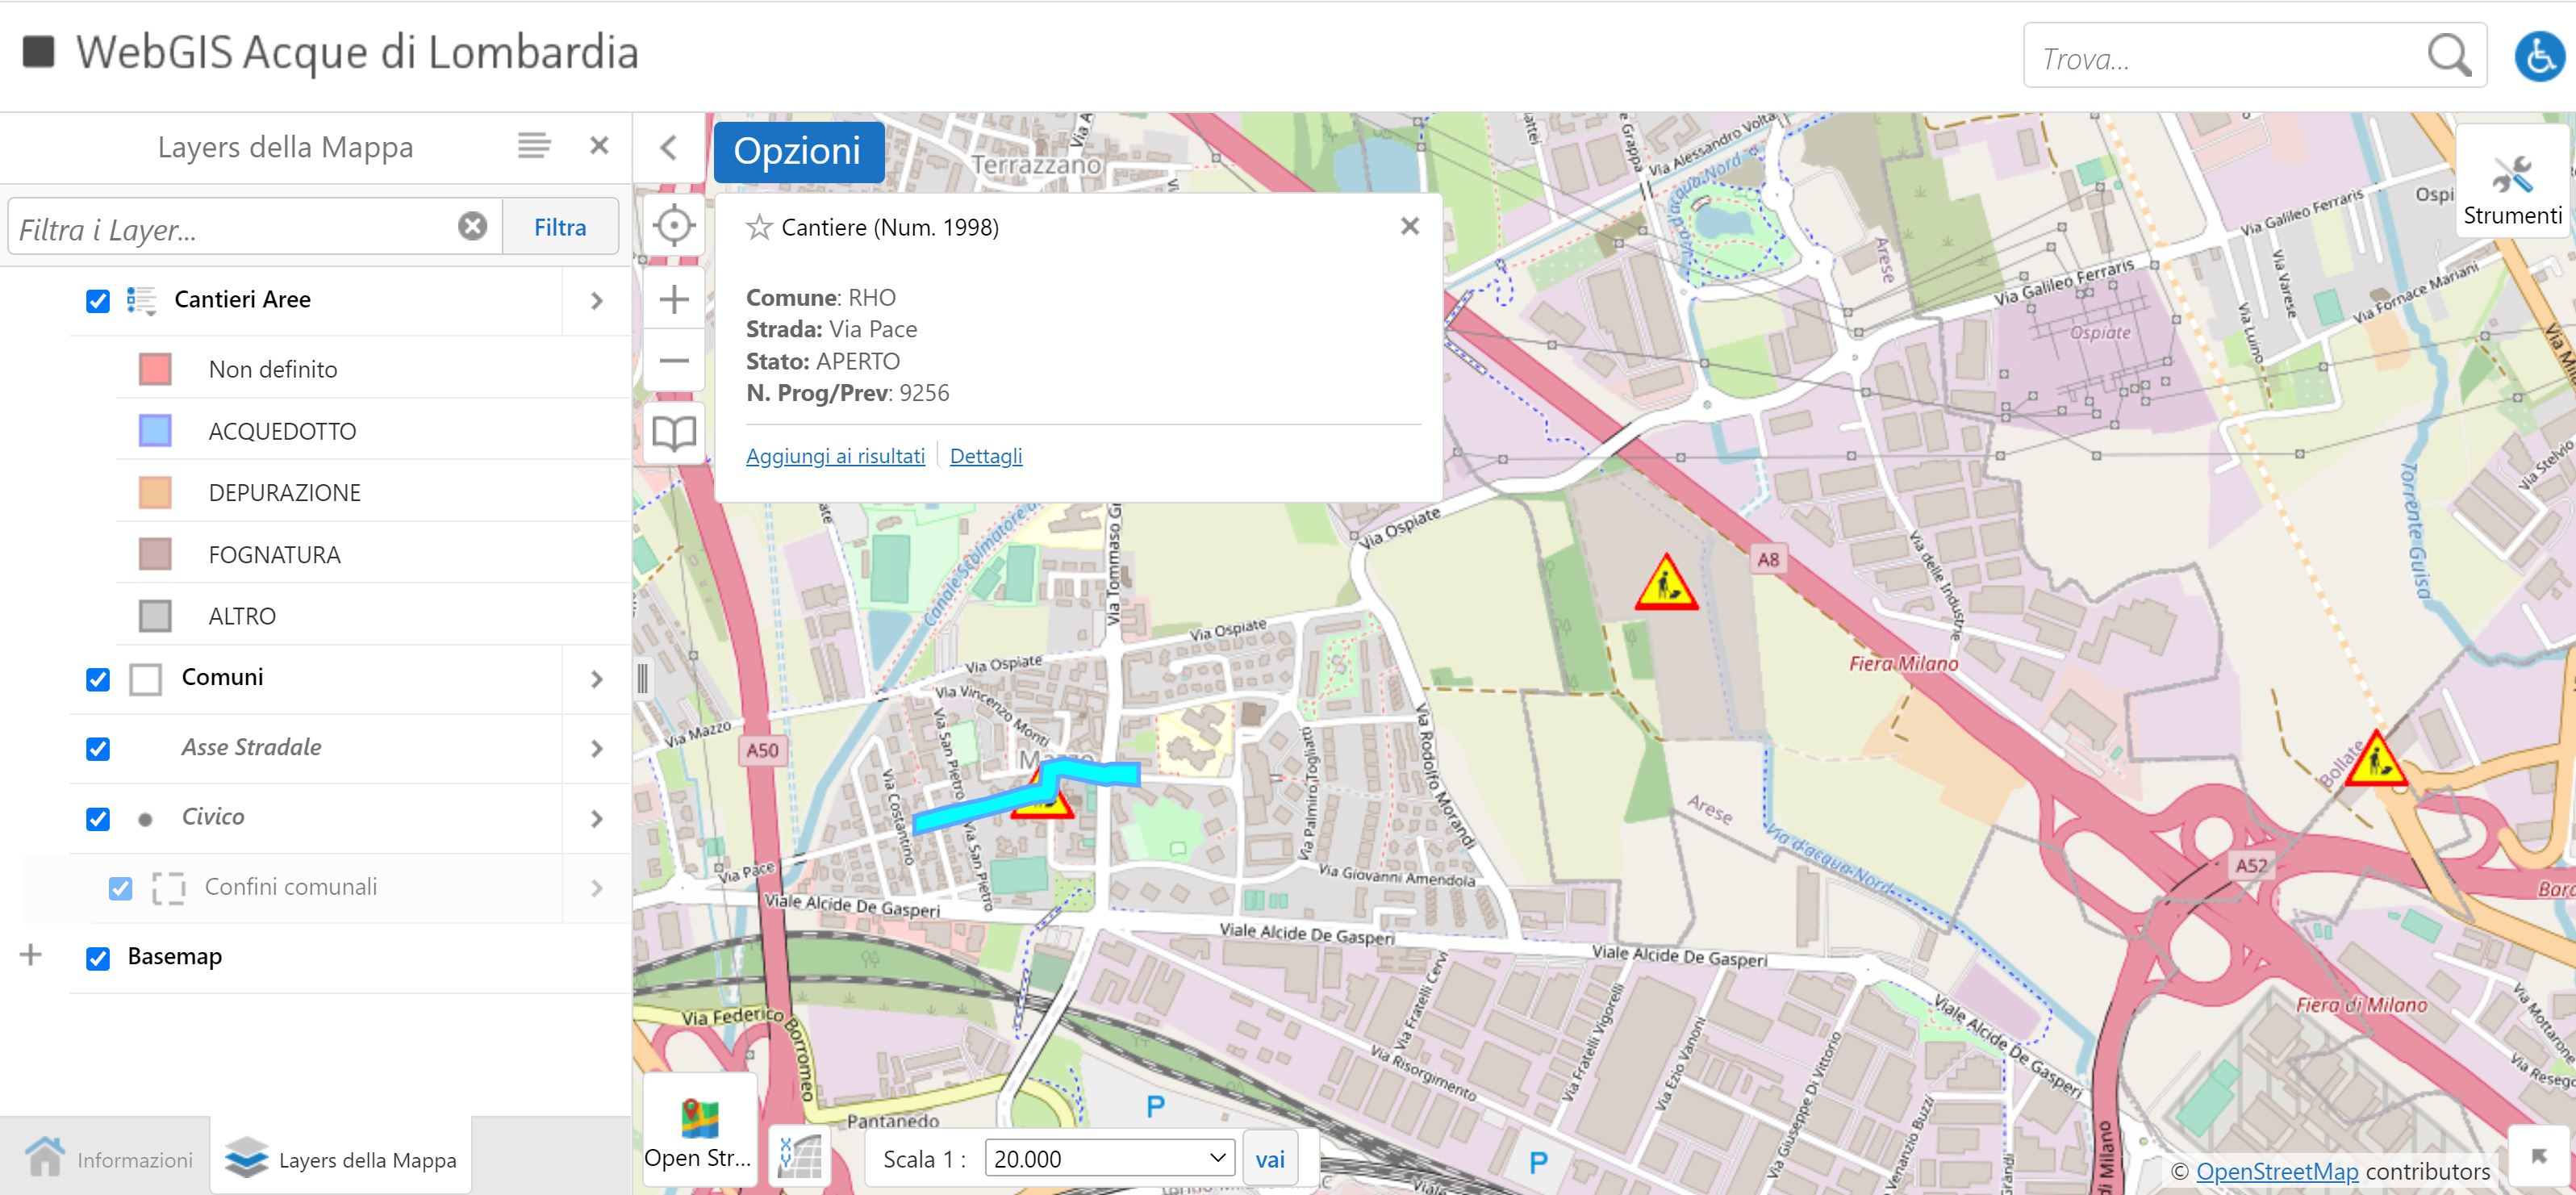Open the Strumenti tools panel
Screen dimensions: 2576x1195
[2512, 181]
